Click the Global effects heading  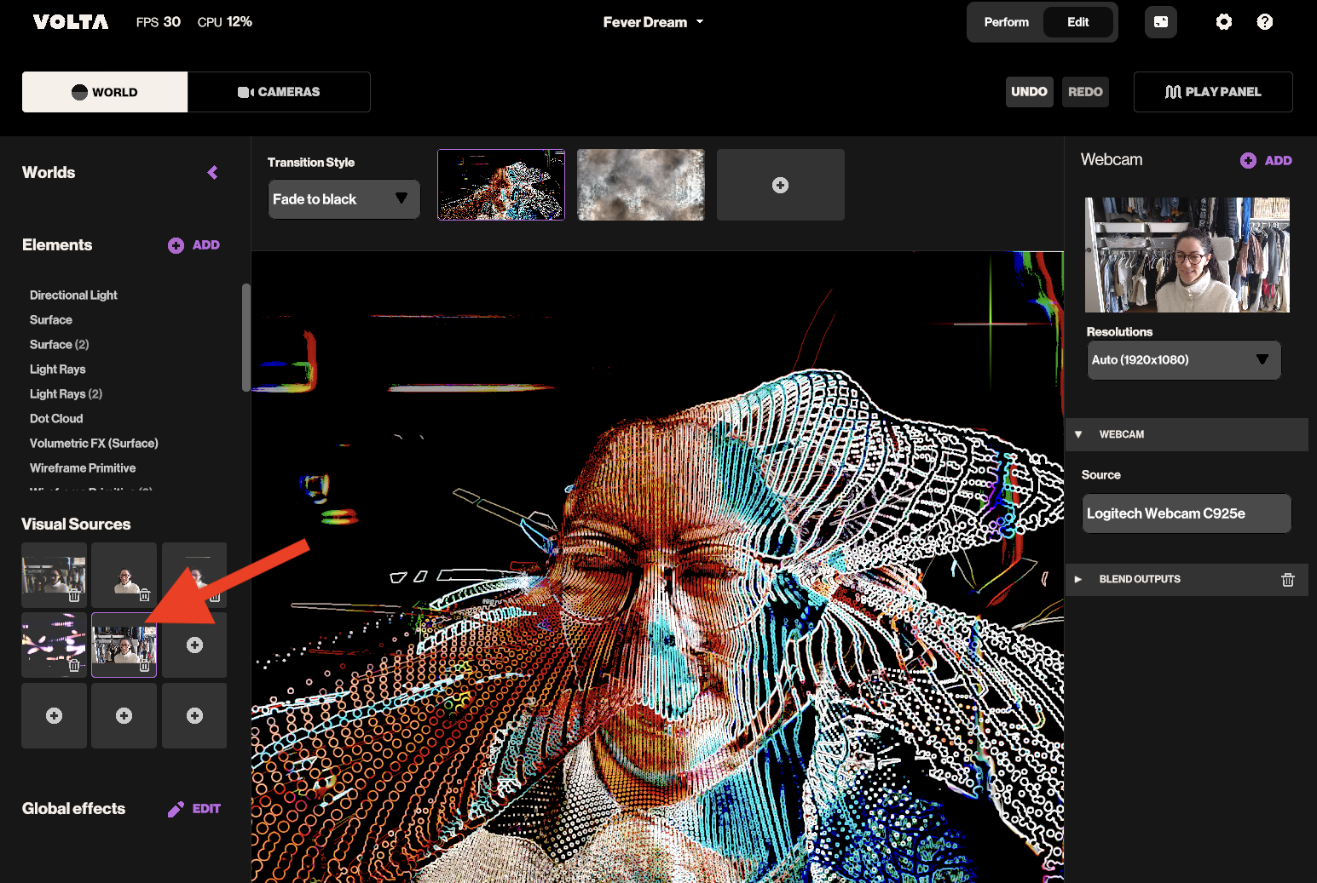[x=73, y=809]
